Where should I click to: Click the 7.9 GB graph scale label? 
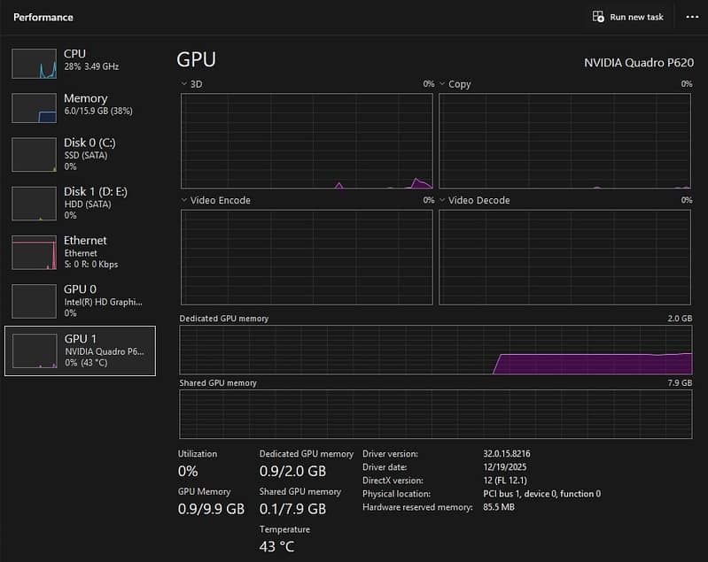[680, 383]
